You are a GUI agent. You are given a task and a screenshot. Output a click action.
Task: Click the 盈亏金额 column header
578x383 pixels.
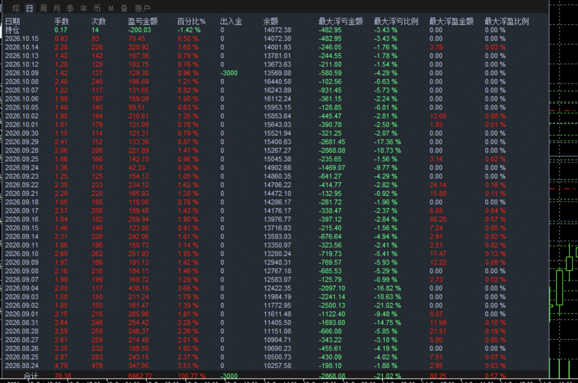click(143, 21)
